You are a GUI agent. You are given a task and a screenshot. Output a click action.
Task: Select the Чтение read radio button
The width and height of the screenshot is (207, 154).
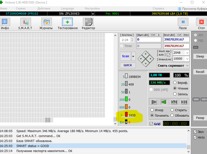tap(175, 88)
